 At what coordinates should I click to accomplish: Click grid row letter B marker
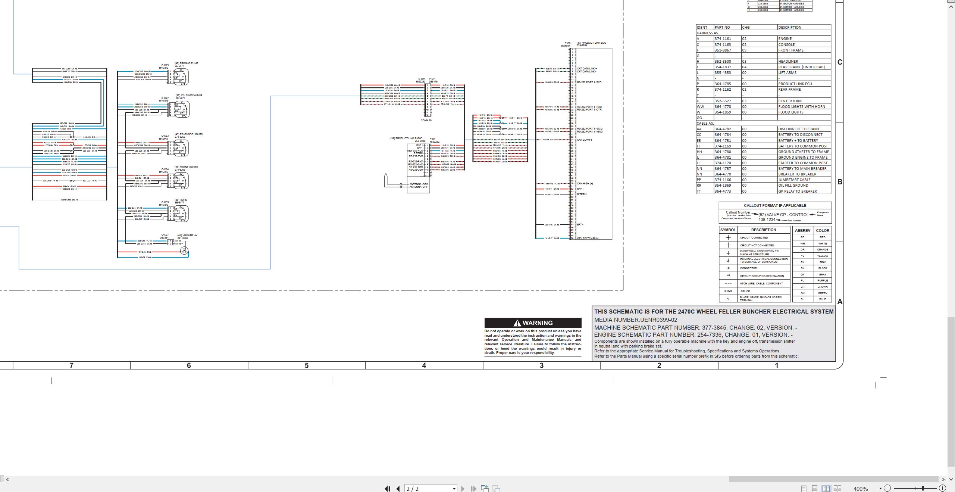(840, 182)
